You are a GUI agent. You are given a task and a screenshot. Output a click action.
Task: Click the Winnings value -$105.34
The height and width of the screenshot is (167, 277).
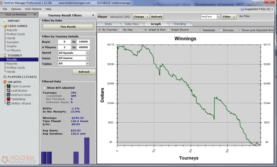point(77,118)
